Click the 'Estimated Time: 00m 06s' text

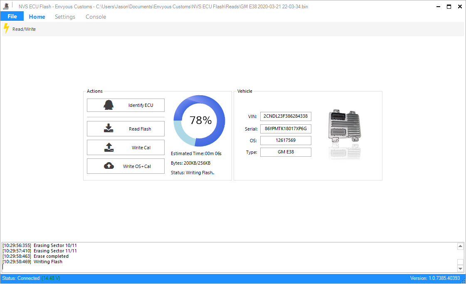click(x=196, y=153)
